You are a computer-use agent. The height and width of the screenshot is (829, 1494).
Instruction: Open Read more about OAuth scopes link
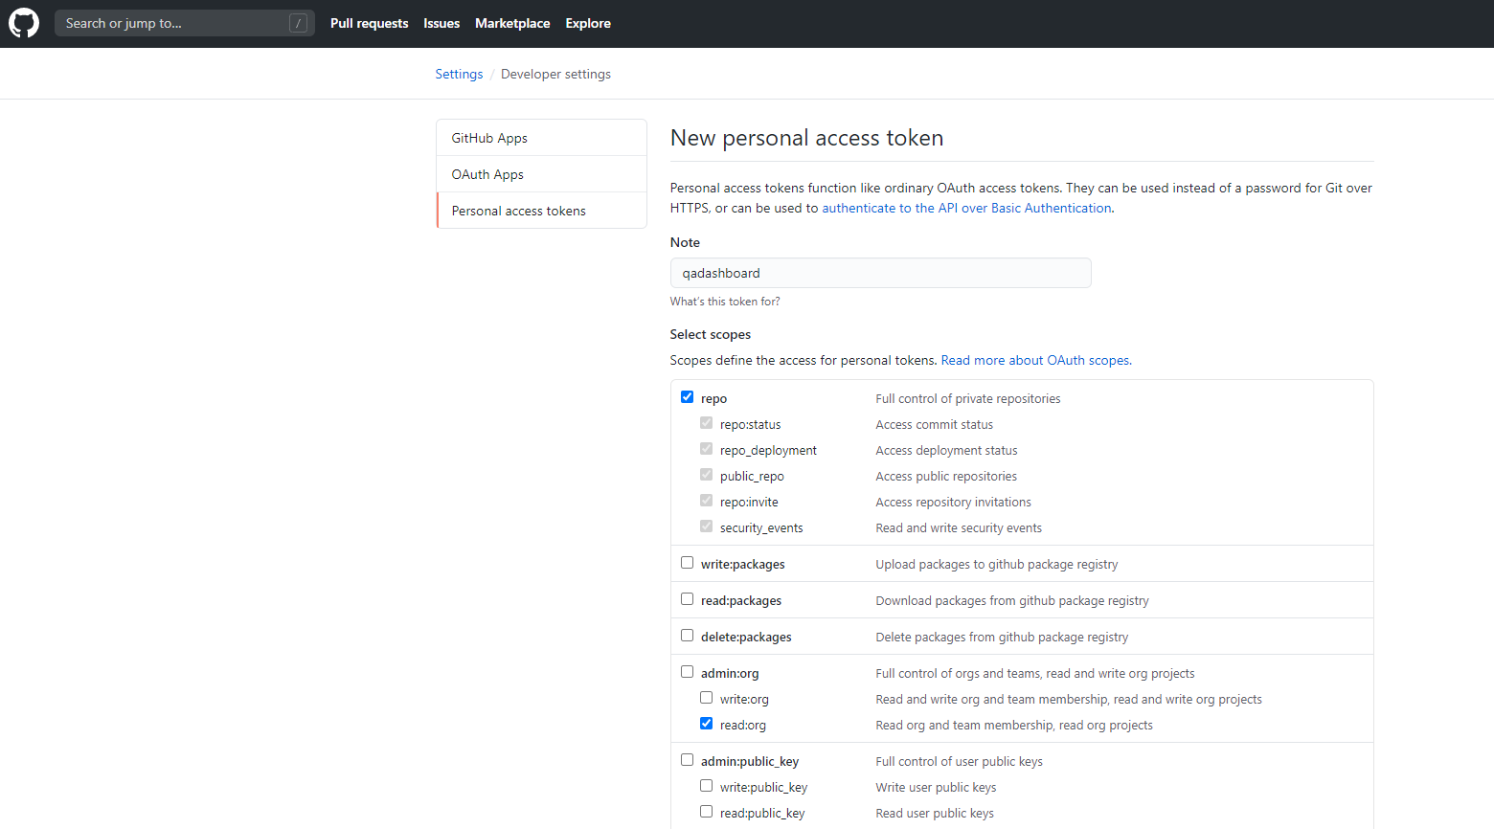pyautogui.click(x=1036, y=360)
